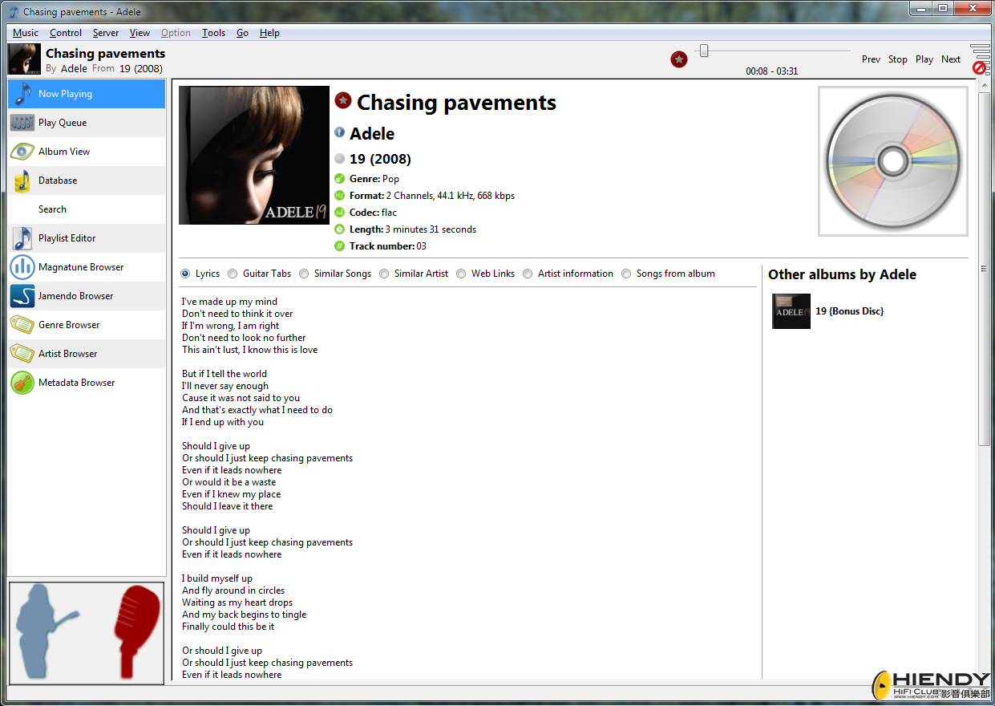995x706 pixels.
Task: Click the Playlist Editor icon
Action: (22, 238)
